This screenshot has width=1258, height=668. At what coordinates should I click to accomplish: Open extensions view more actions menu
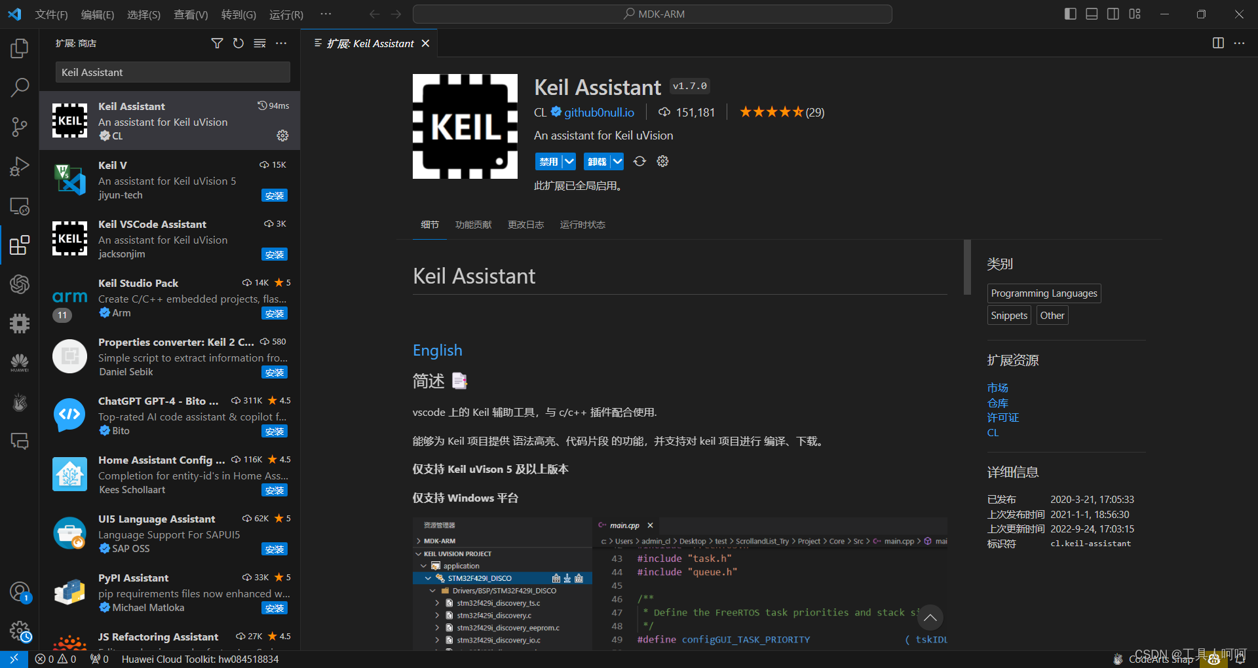pos(281,43)
